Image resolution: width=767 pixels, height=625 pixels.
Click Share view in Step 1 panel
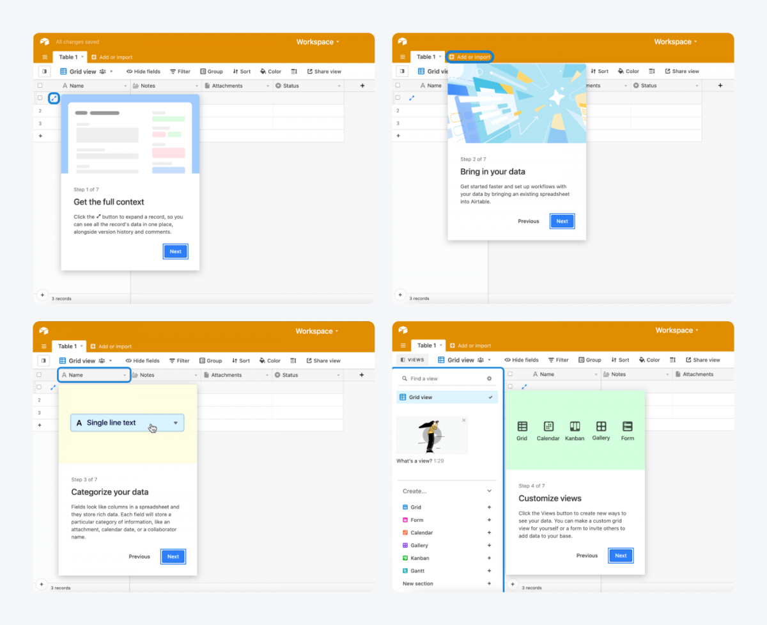tap(324, 72)
